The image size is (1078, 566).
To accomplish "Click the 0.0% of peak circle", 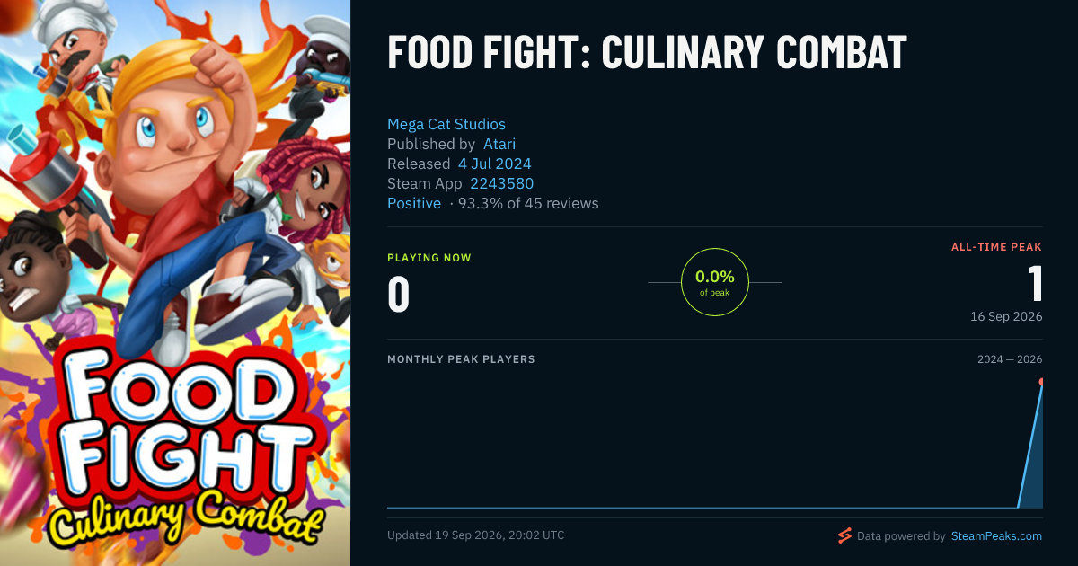I will point(715,282).
